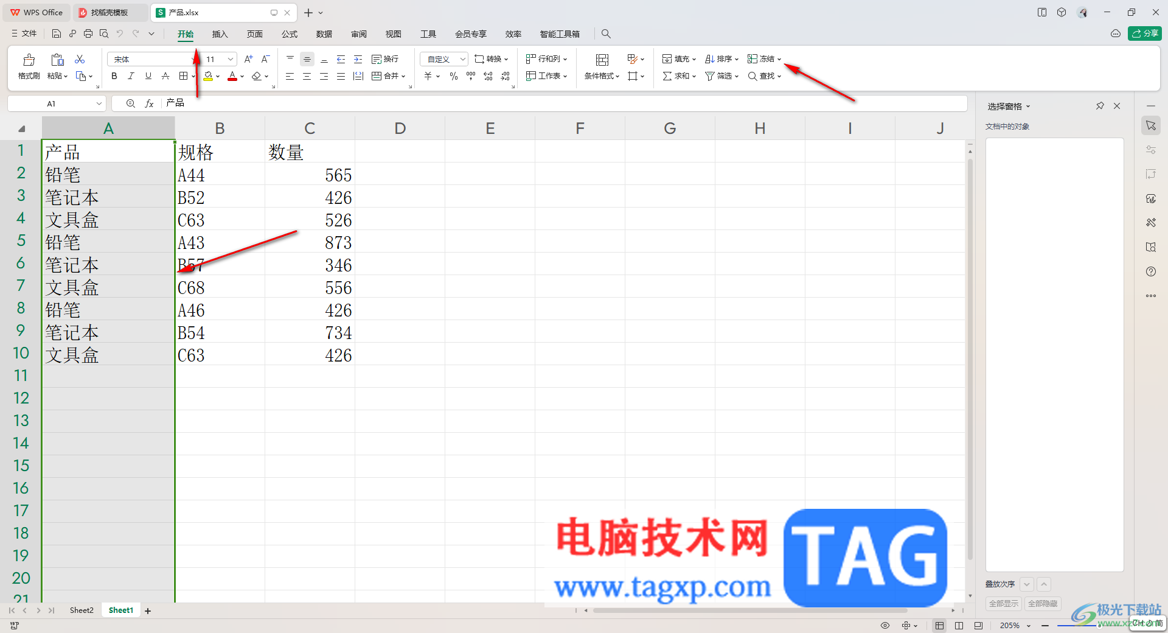
Task: Click the fx insert function icon
Action: click(149, 103)
